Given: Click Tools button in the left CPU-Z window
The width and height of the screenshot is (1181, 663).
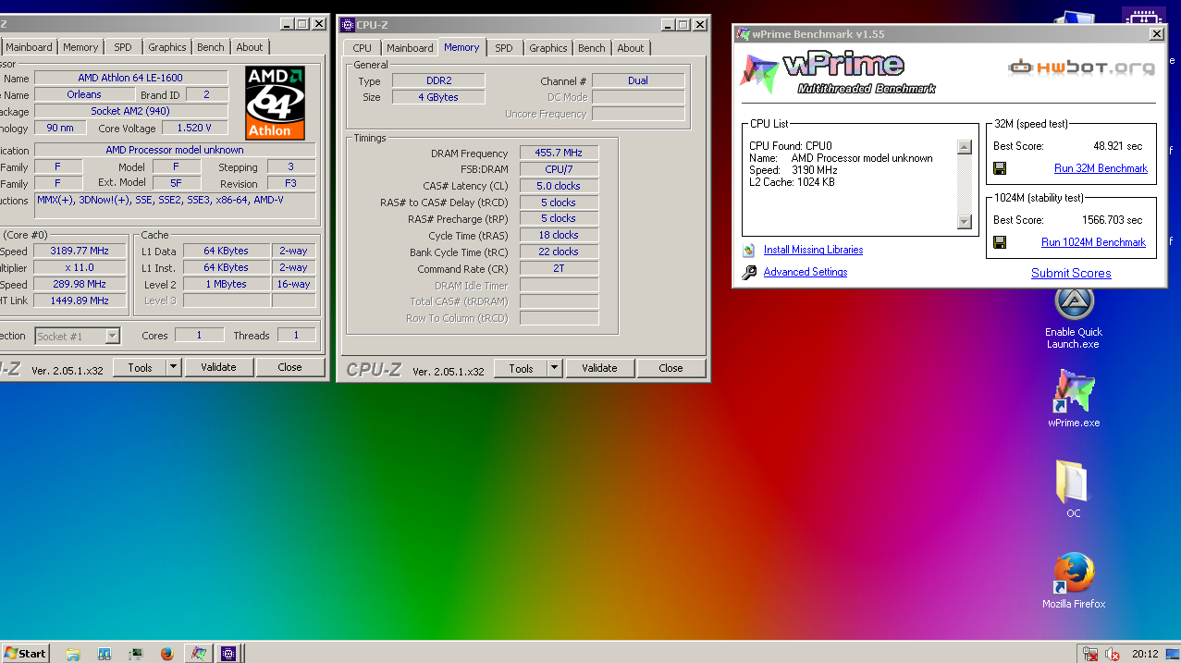Looking at the screenshot, I should coord(140,367).
